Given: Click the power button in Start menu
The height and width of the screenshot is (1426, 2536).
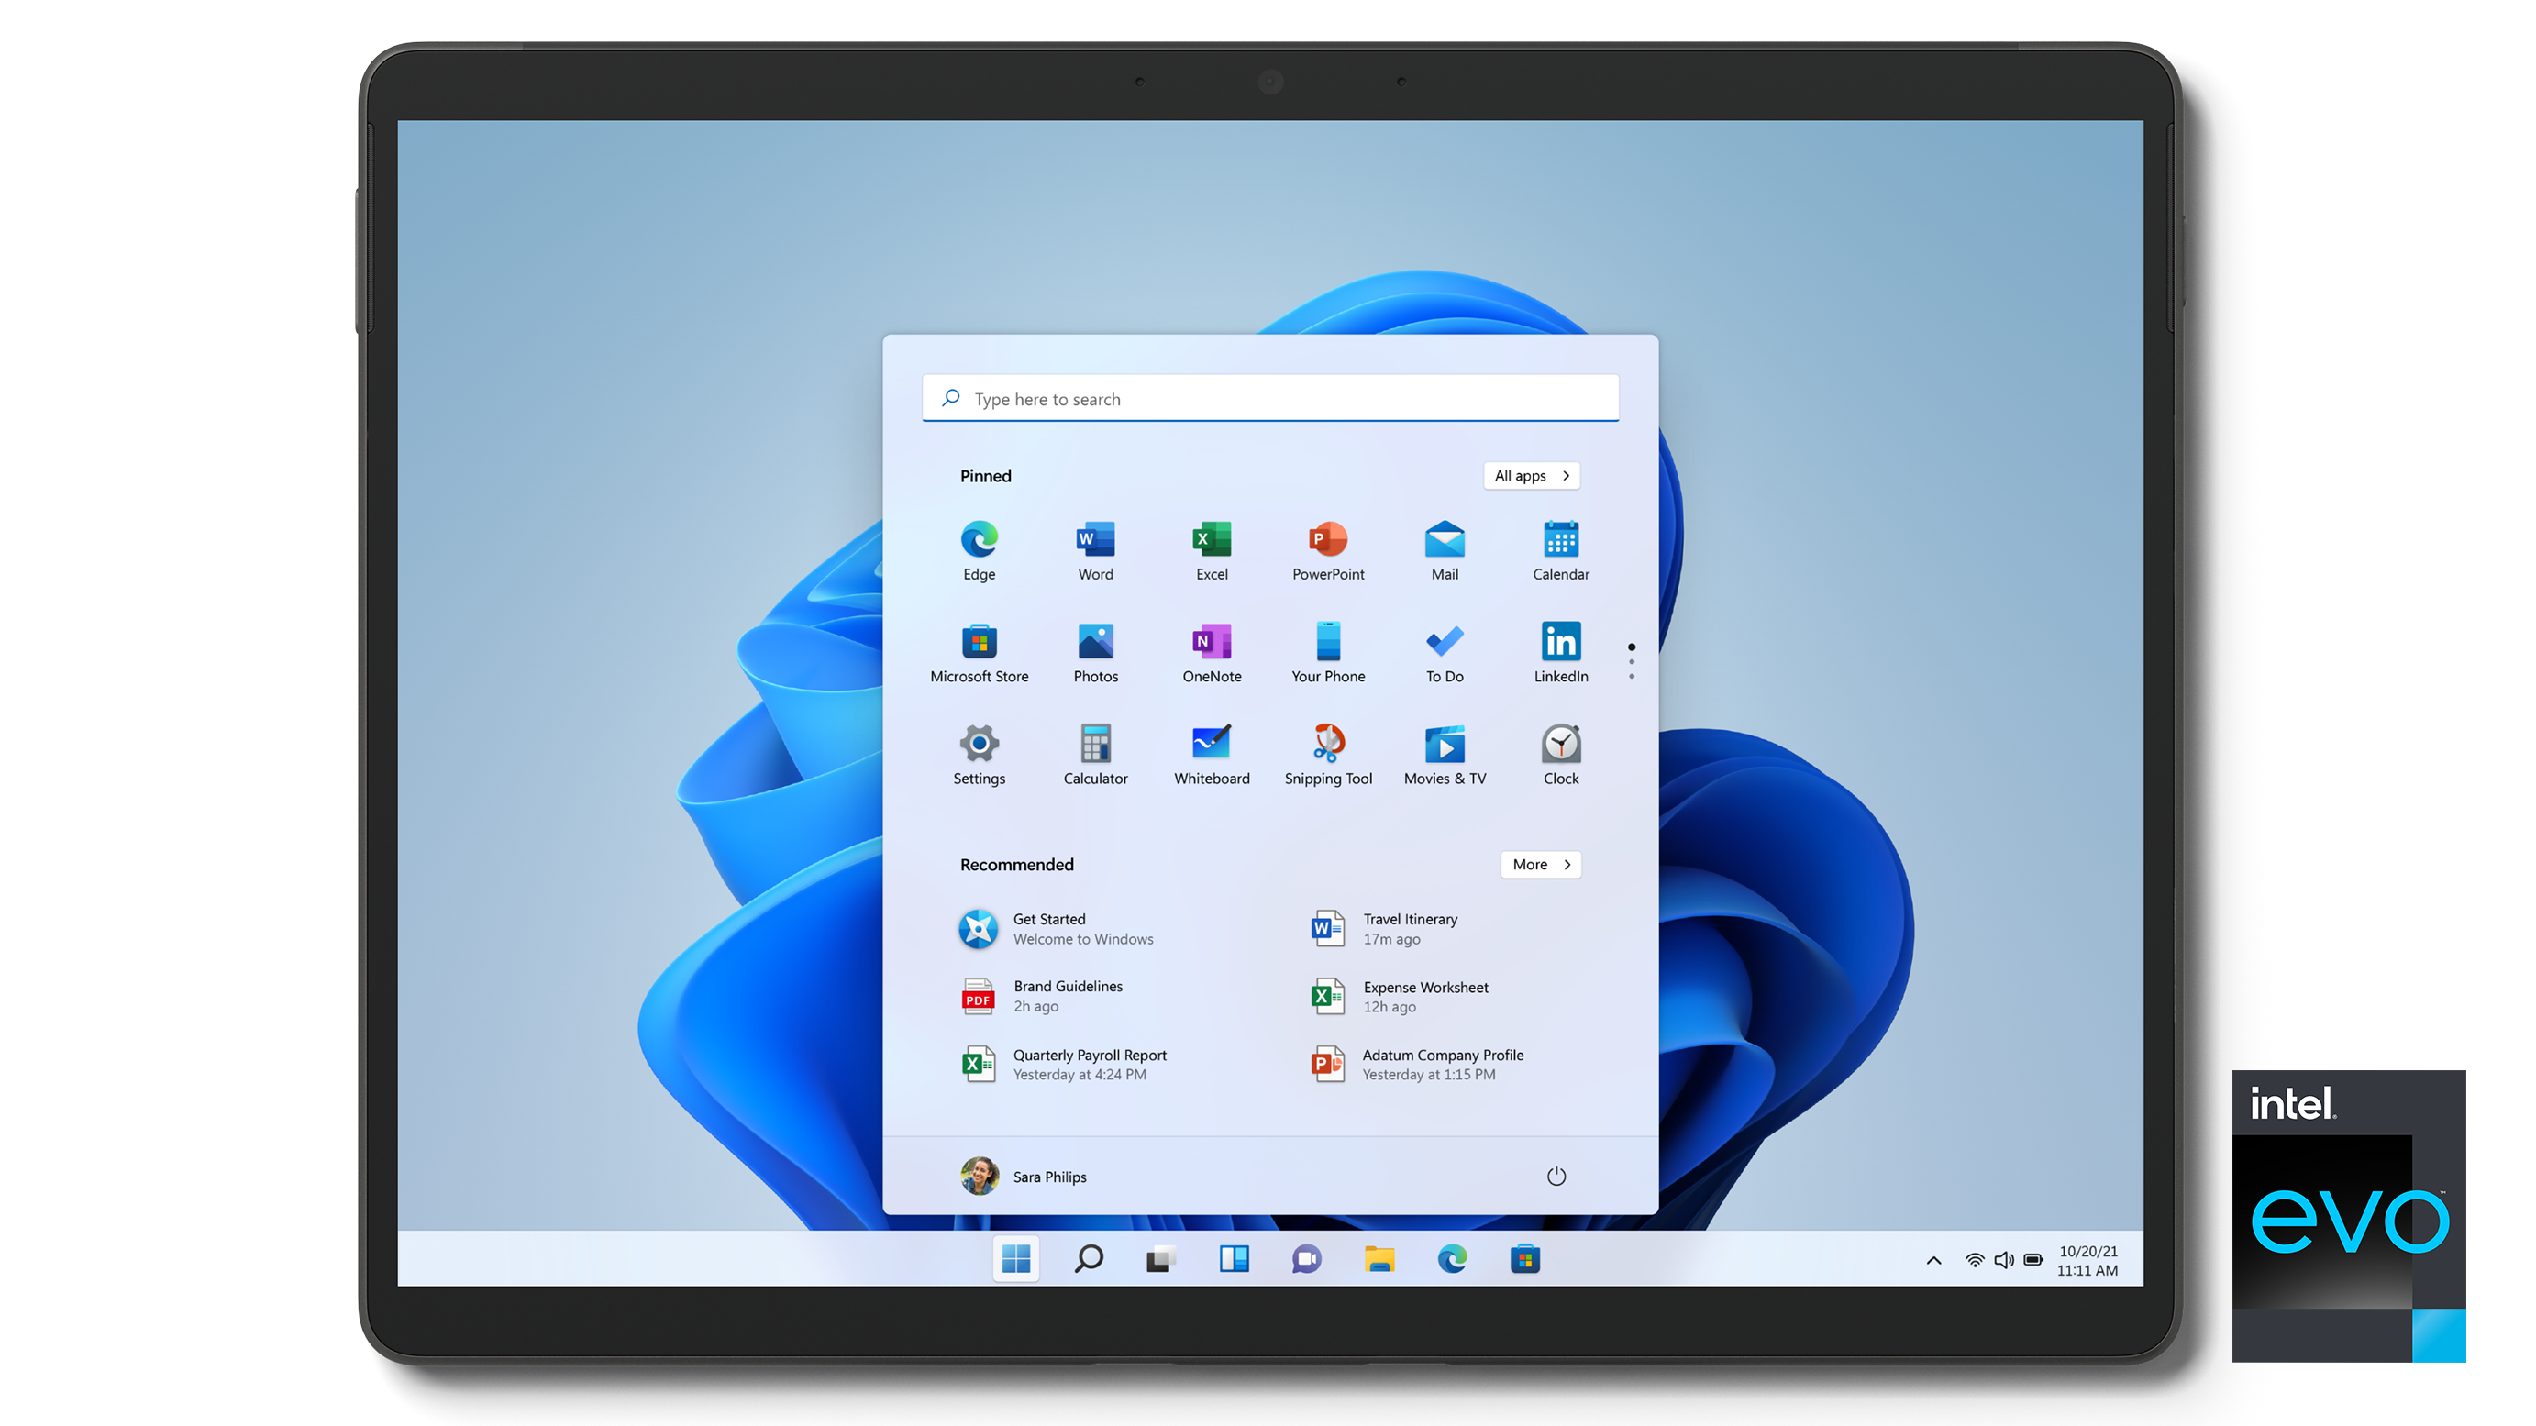Looking at the screenshot, I should pos(1556,1176).
